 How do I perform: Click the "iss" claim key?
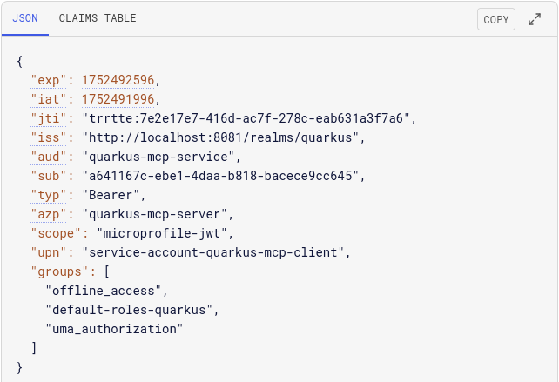coord(49,137)
